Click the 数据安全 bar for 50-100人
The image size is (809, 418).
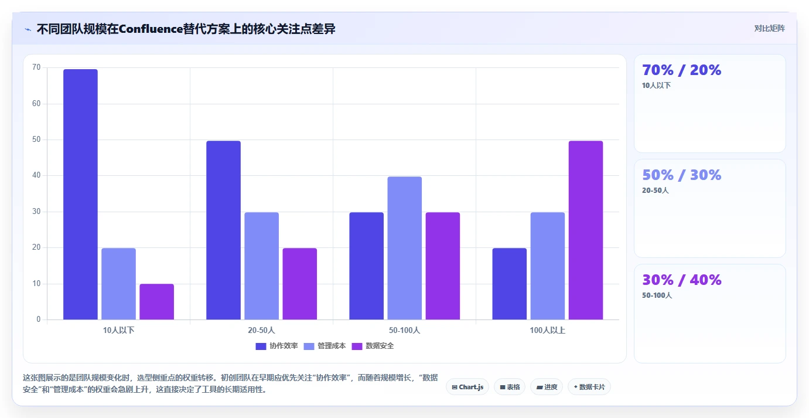pos(442,266)
